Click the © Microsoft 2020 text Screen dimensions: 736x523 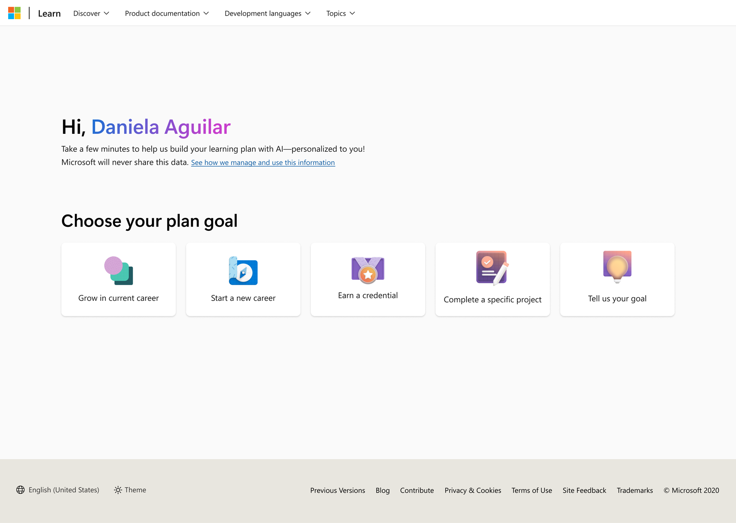[691, 490]
